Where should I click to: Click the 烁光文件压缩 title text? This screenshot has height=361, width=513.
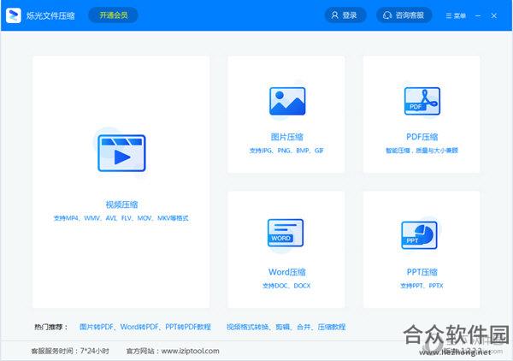pos(50,15)
